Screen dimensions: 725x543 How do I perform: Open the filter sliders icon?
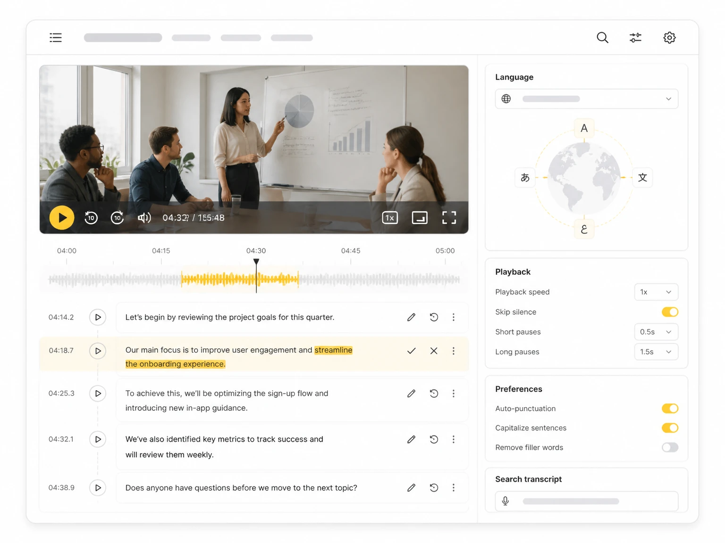point(635,38)
